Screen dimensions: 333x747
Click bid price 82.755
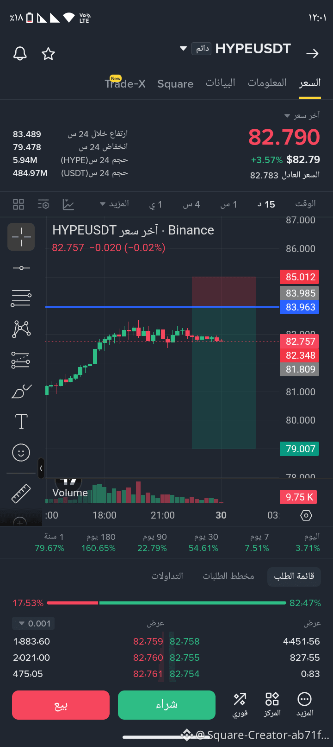pos(185,658)
